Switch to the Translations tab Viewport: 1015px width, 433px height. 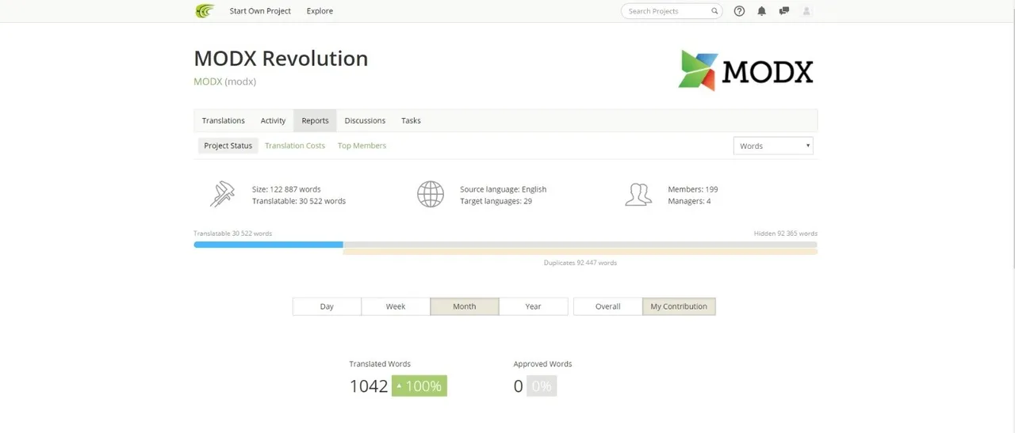tap(223, 120)
